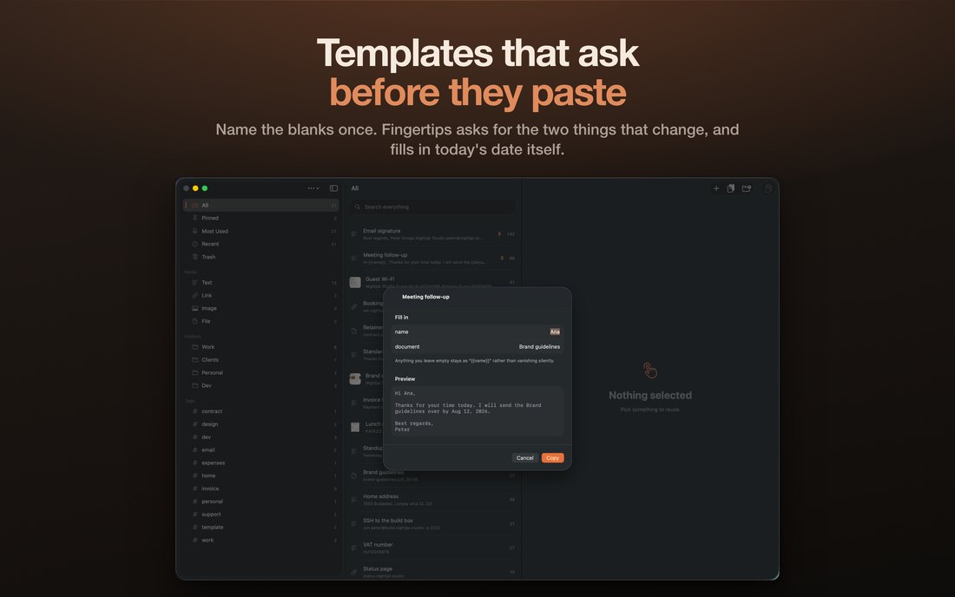955x597 pixels.
Task: Select the VAT number item
Action: point(432,548)
